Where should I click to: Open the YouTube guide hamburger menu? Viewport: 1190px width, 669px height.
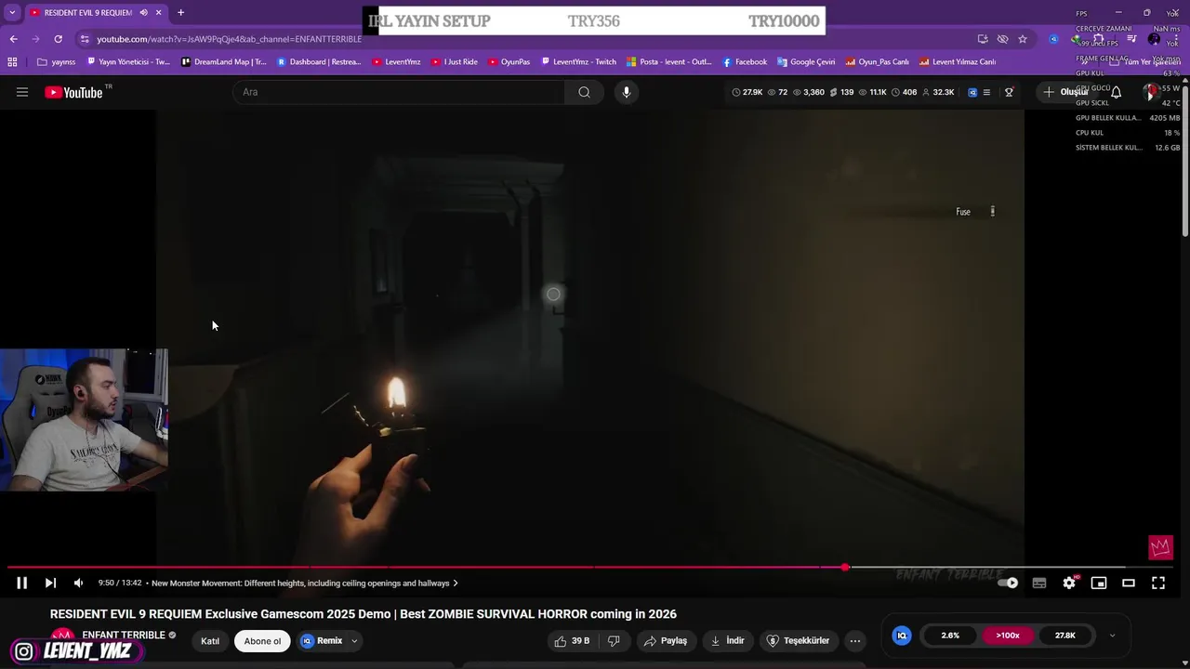[22, 92]
